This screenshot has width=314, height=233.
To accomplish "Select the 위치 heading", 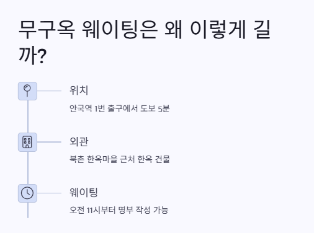I will (x=79, y=90).
